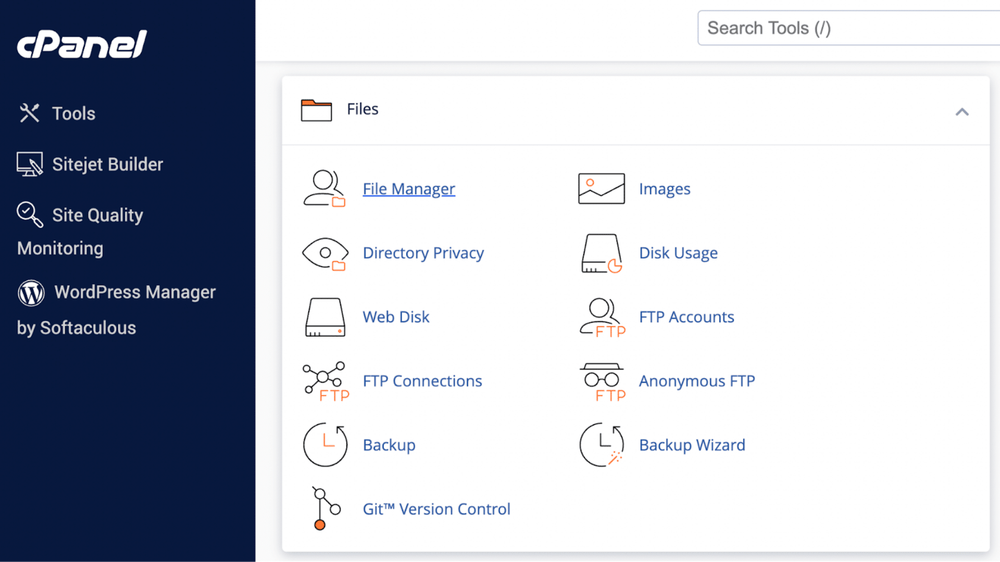Open FTP Connections using its network icon
The width and height of the screenshot is (1000, 562).
click(x=324, y=381)
